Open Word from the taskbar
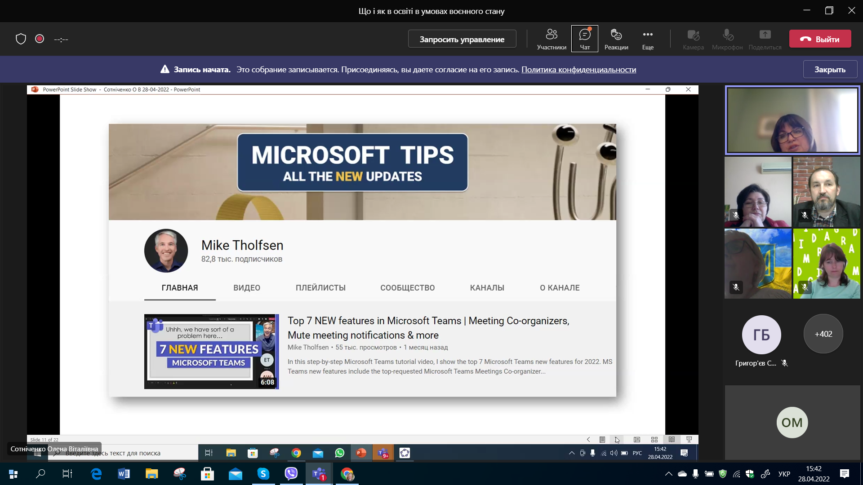The image size is (863, 485). click(124, 474)
